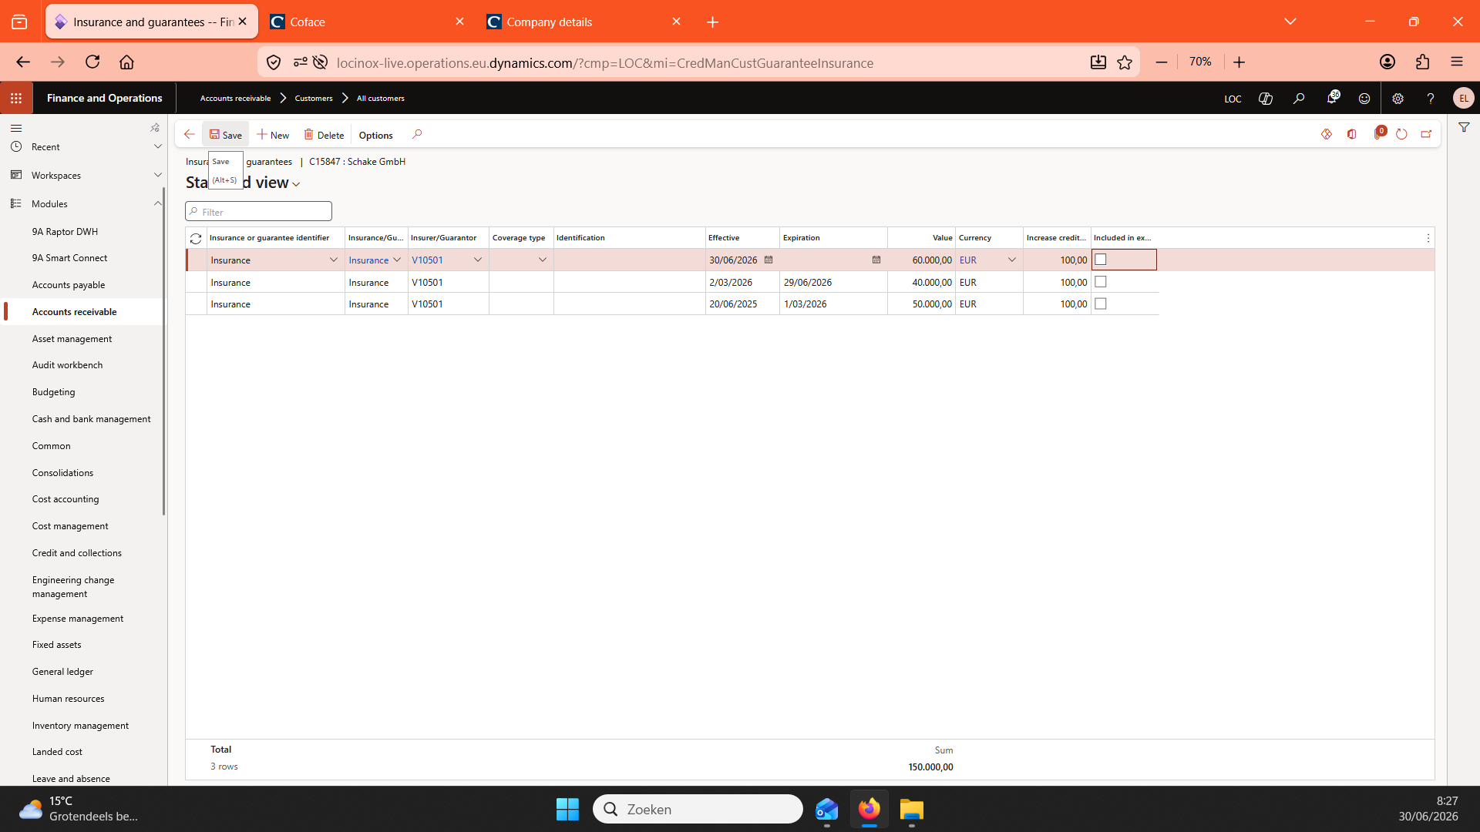Click the V10501 insurer link in first row
This screenshot has width=1480, height=832.
pos(427,260)
